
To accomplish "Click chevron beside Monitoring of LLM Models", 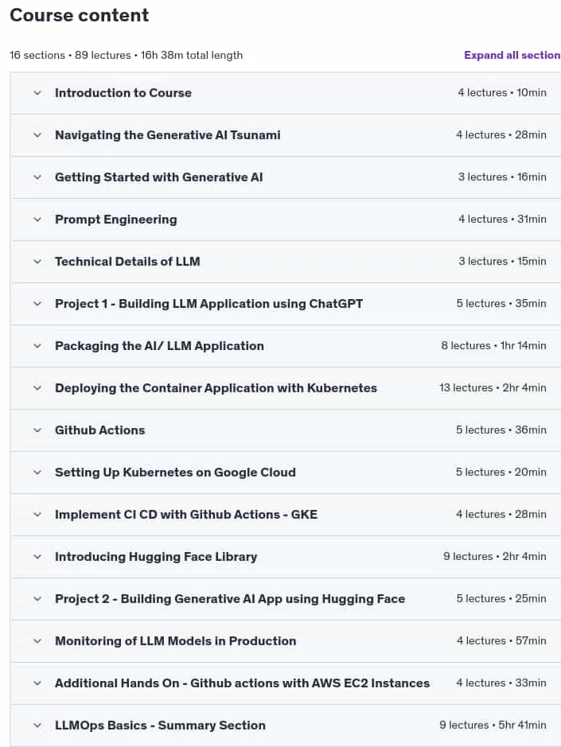I will point(37,641).
